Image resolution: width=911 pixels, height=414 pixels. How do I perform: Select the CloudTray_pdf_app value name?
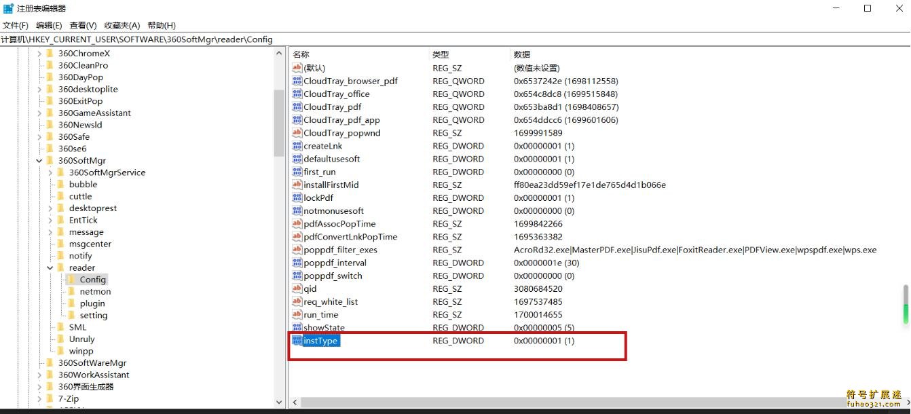[341, 120]
